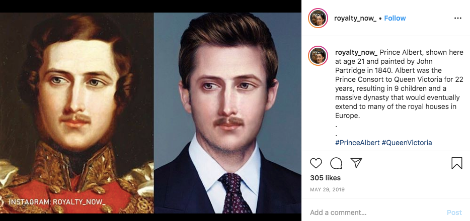
Task: Save the post with the bookmark icon
Action: click(456, 163)
